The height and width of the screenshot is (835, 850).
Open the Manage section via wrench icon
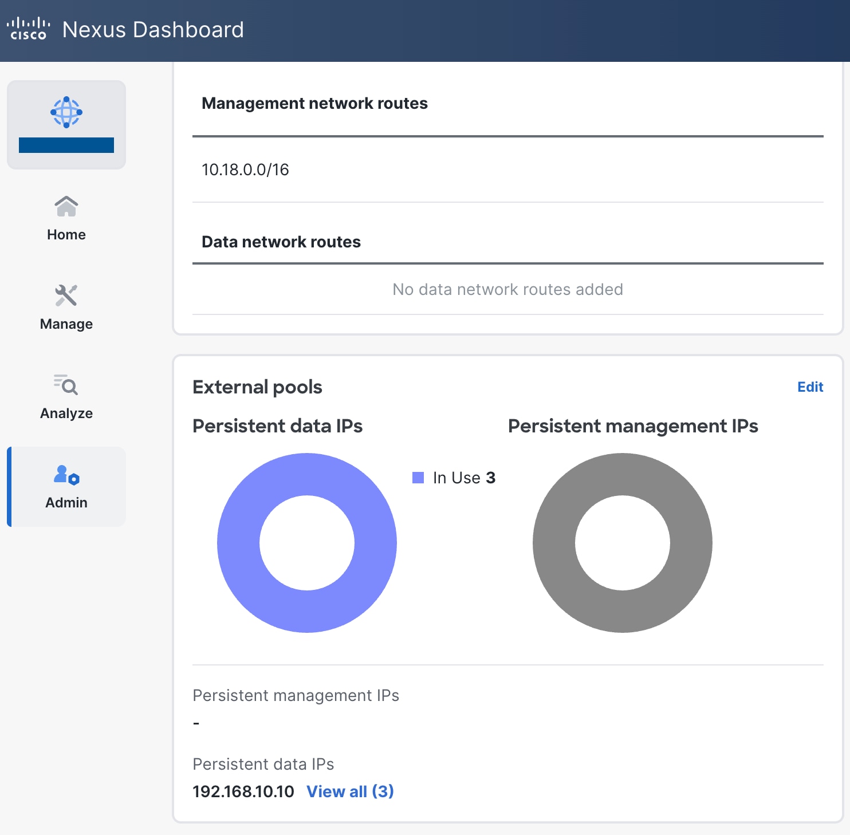pyautogui.click(x=66, y=295)
